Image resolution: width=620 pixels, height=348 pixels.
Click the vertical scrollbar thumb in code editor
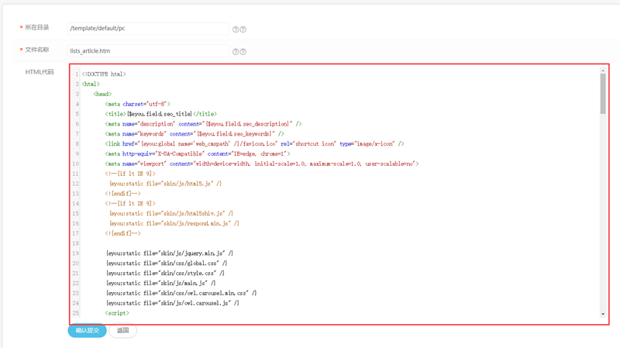tap(603, 94)
